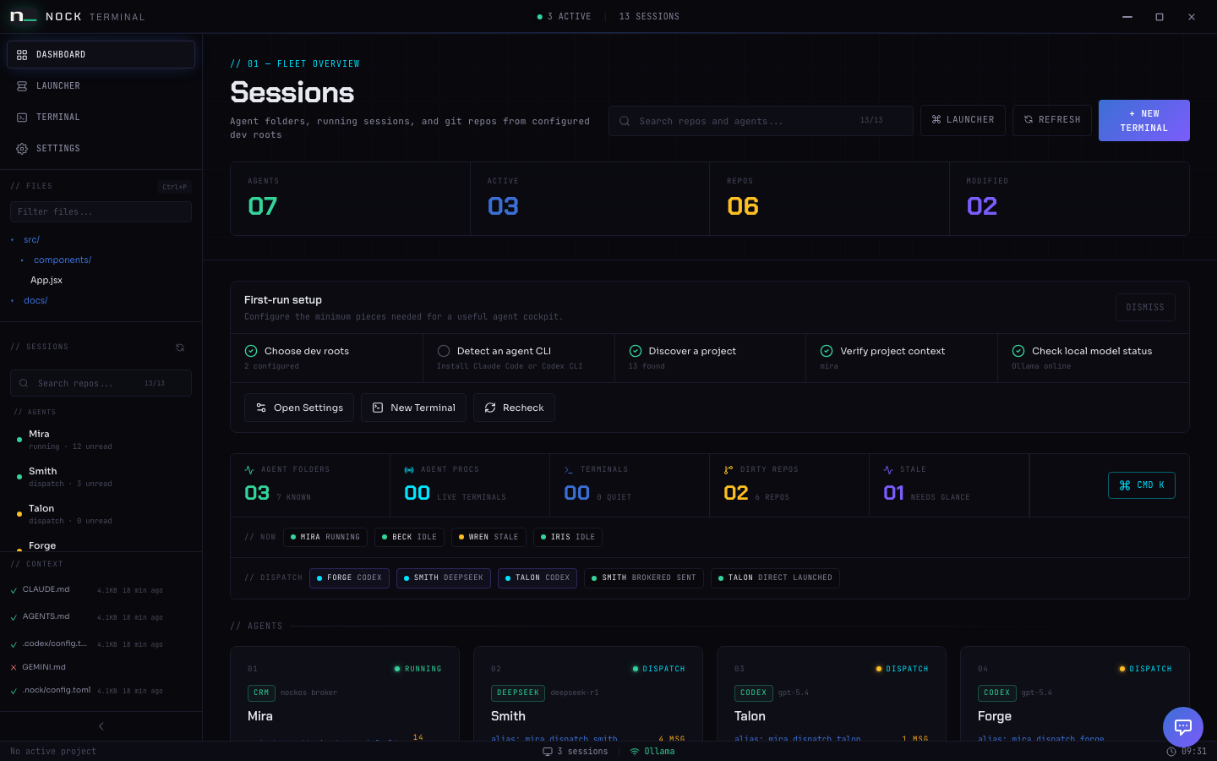The height and width of the screenshot is (761, 1217).
Task: Collapse the sidebar with chevron
Action: (x=101, y=726)
